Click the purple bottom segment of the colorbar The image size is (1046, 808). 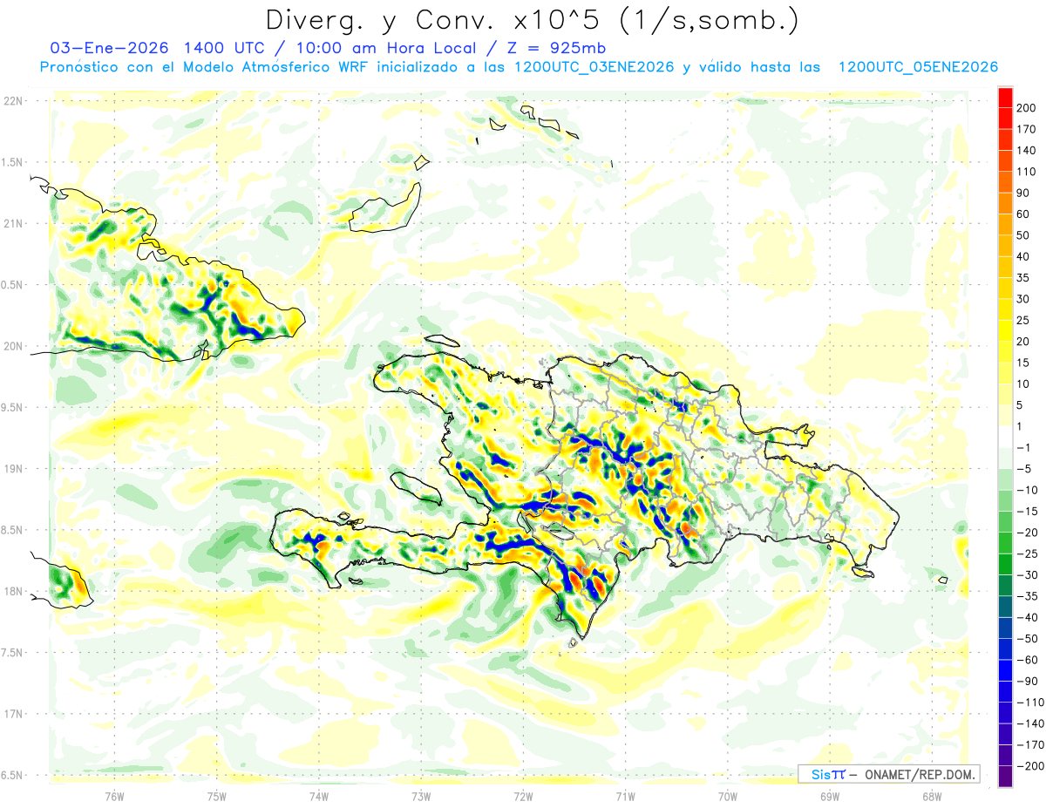(1005, 777)
